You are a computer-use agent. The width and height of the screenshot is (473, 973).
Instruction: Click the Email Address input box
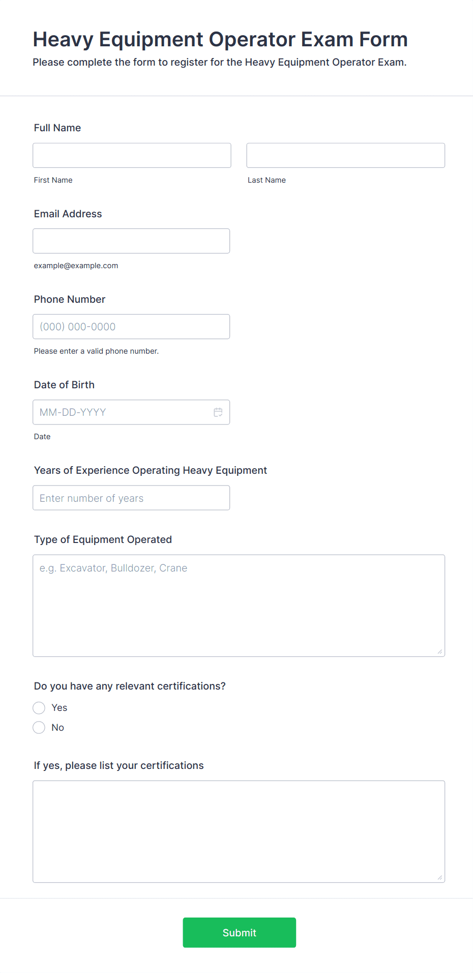[131, 241]
